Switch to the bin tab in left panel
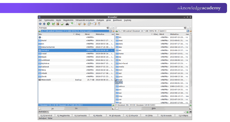This screenshot has width=230, height=122. click(x=76, y=108)
